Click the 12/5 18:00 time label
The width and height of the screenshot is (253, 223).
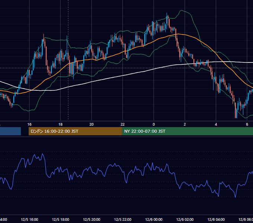point(61,219)
